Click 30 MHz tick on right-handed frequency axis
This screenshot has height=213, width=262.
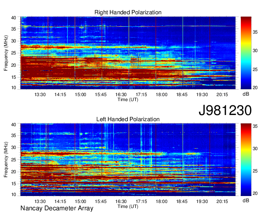pos(13,41)
